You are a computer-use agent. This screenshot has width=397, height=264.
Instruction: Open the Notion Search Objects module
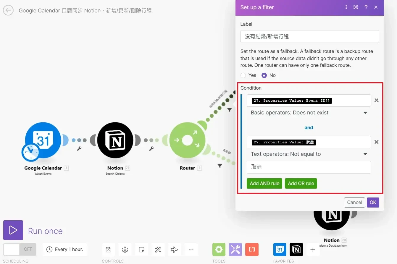point(115,140)
